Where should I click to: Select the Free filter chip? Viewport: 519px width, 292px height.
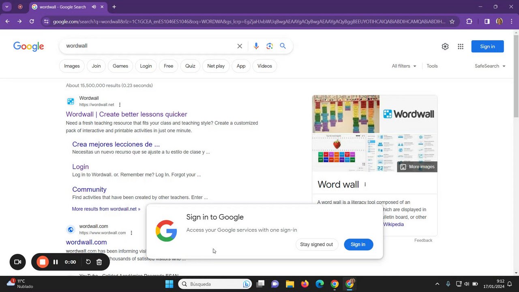click(169, 66)
